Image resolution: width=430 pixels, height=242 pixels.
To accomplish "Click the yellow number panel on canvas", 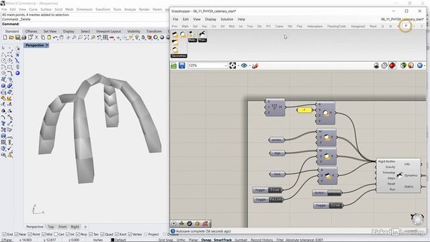I will (x=304, y=110).
